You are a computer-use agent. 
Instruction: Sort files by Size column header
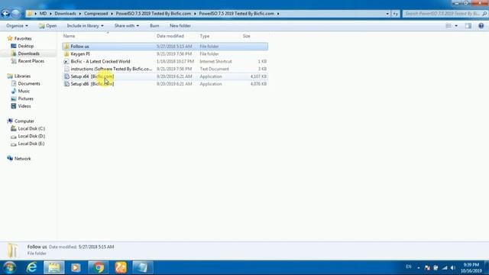[x=246, y=36]
